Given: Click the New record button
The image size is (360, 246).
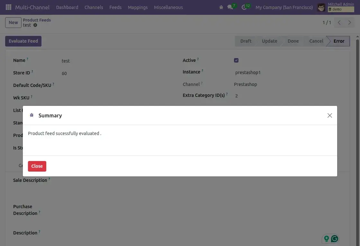Looking at the screenshot, I should pos(13,22).
